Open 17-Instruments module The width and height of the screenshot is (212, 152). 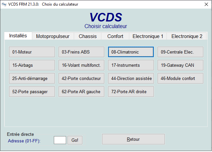[131, 65]
